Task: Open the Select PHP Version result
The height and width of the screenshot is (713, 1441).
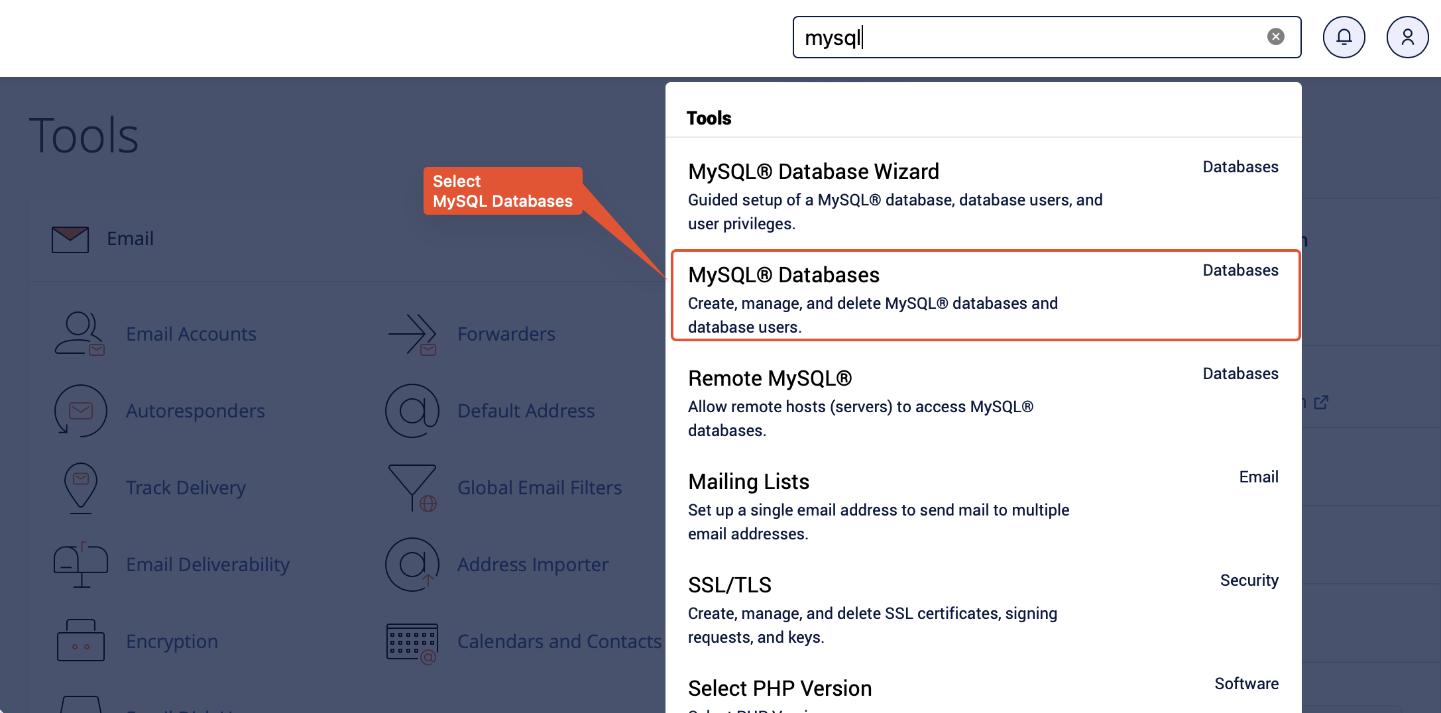Action: point(779,688)
